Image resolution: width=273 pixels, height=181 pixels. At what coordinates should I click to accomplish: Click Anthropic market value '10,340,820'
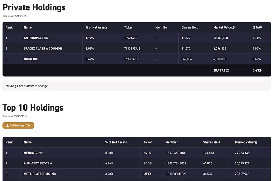point(220,38)
